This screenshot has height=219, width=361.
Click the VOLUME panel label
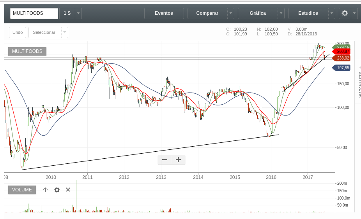(x=22, y=190)
